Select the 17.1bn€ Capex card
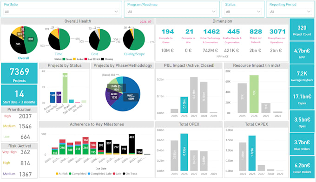The image size is (316, 182). pos(302,98)
